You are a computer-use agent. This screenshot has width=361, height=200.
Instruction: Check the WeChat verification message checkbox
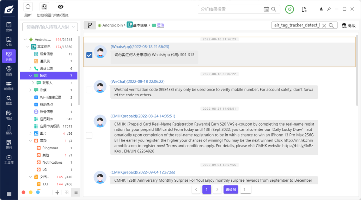89,90
